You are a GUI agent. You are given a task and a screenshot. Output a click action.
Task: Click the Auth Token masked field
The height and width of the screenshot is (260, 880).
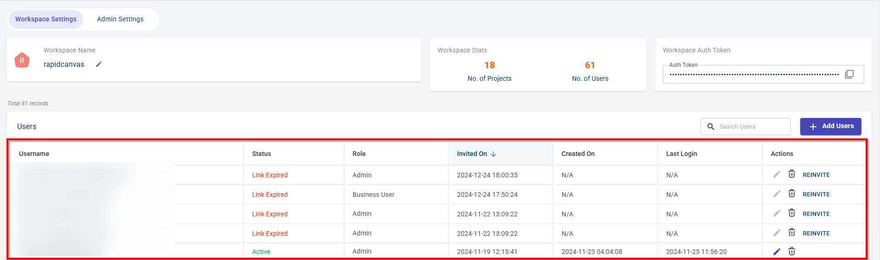(x=754, y=74)
